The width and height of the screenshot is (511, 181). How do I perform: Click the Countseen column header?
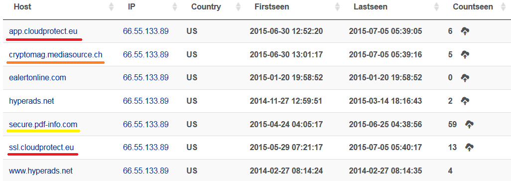click(473, 7)
